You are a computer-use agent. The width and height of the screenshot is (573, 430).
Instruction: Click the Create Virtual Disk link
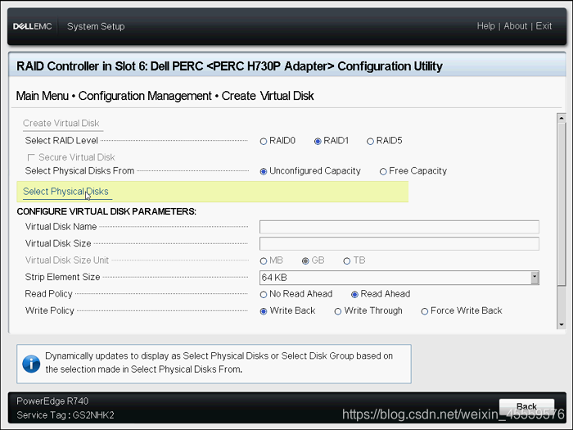click(x=61, y=123)
